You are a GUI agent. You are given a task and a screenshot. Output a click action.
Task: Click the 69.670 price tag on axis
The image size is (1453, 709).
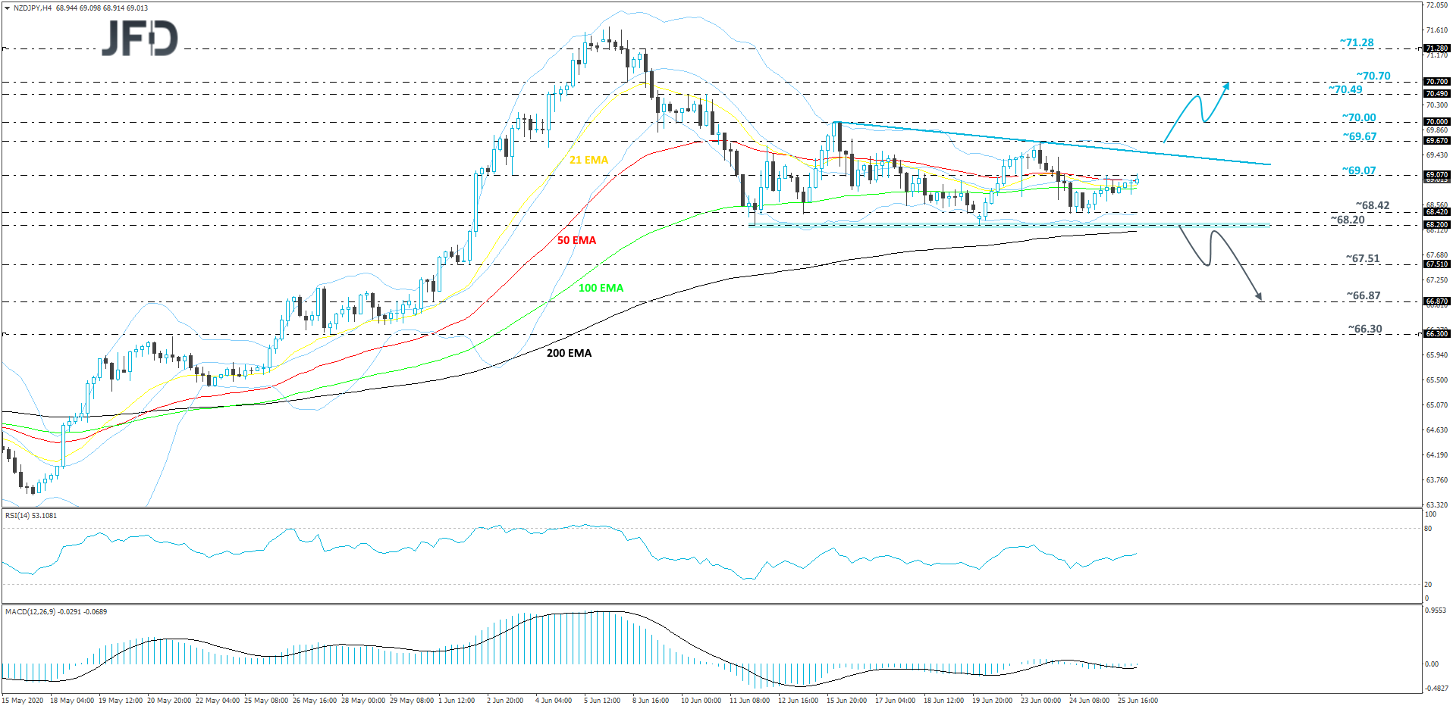1436,141
